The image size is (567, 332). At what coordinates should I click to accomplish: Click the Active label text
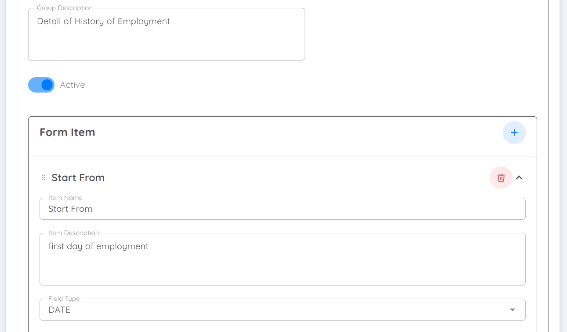(72, 85)
